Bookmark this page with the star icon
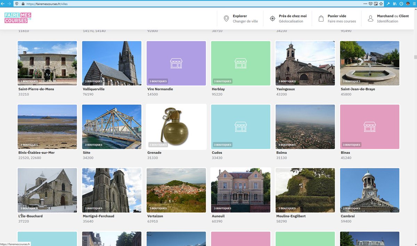The height and width of the screenshot is (246, 417). coord(381,3)
